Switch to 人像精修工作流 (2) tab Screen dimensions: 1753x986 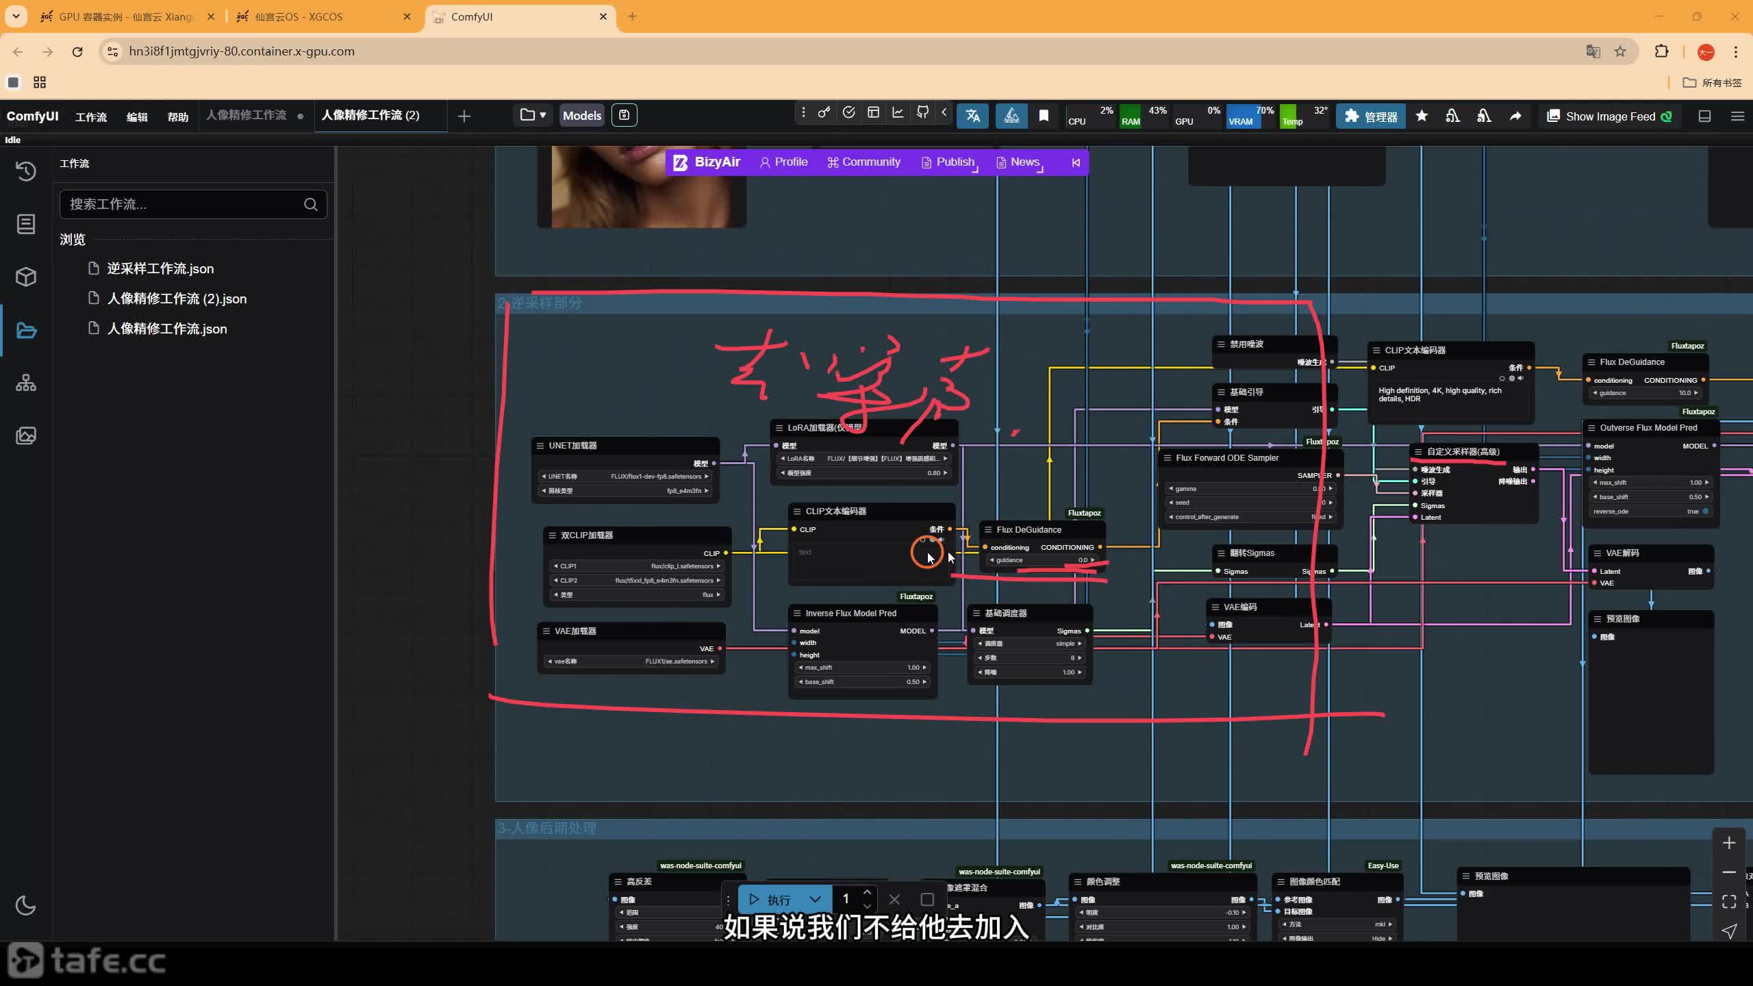370,115
